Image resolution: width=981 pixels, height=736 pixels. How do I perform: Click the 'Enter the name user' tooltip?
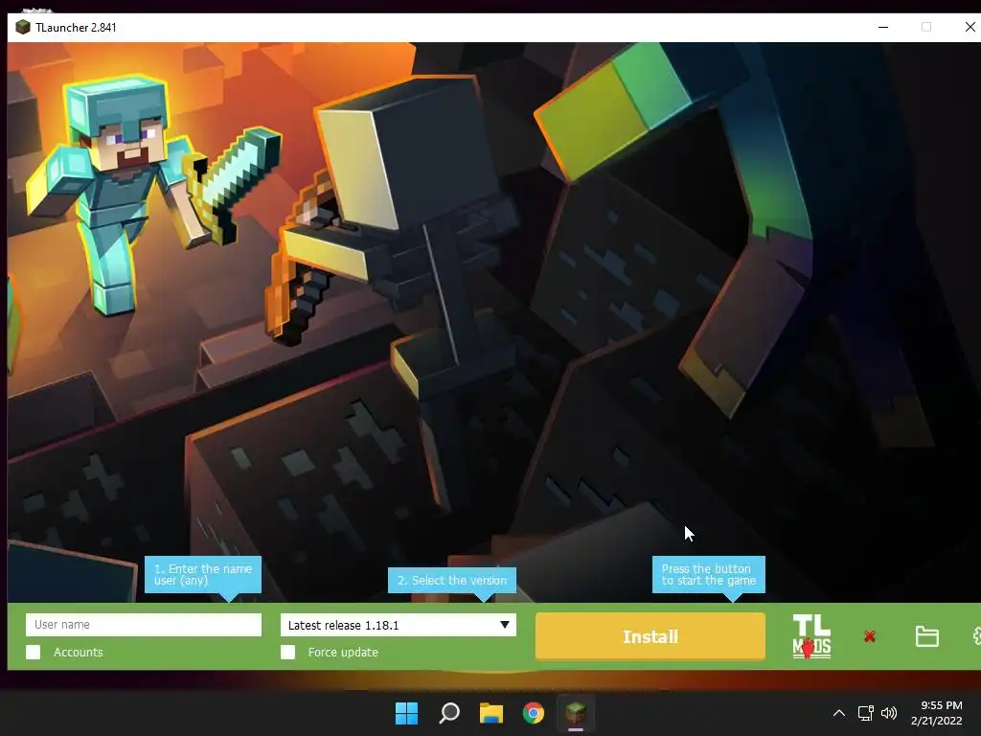(x=203, y=575)
